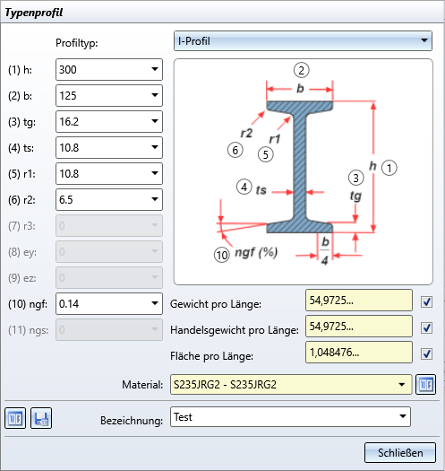The height and width of the screenshot is (471, 445).
Task: Click the circled number 10 in diagram
Action: [x=221, y=256]
